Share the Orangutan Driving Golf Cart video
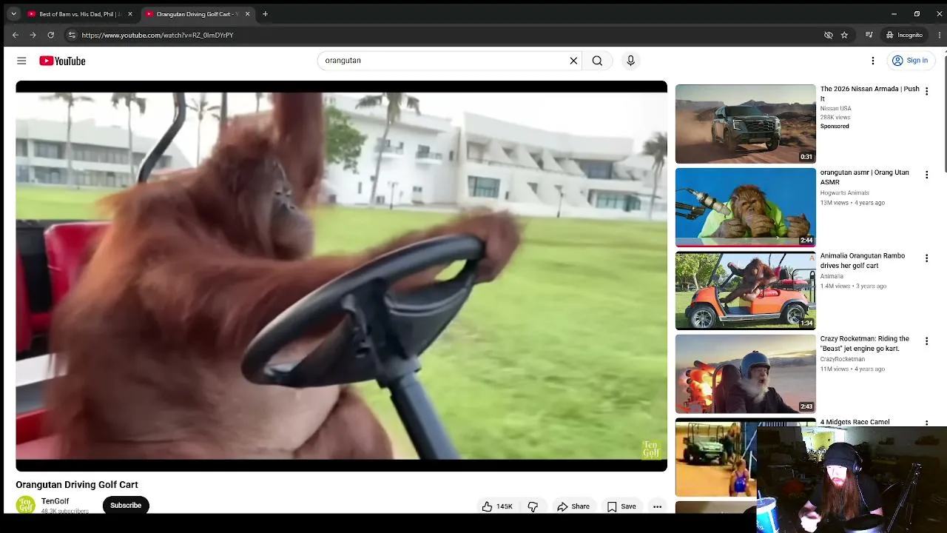 [573, 506]
